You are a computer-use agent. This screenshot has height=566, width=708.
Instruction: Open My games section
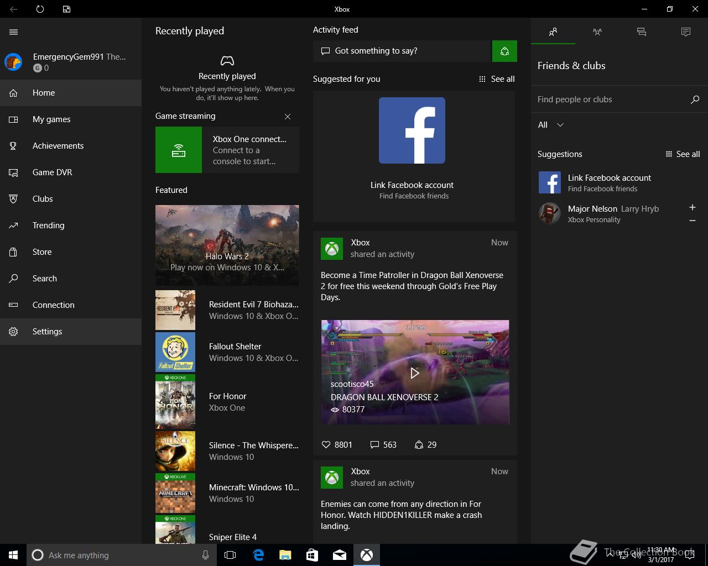71,119
